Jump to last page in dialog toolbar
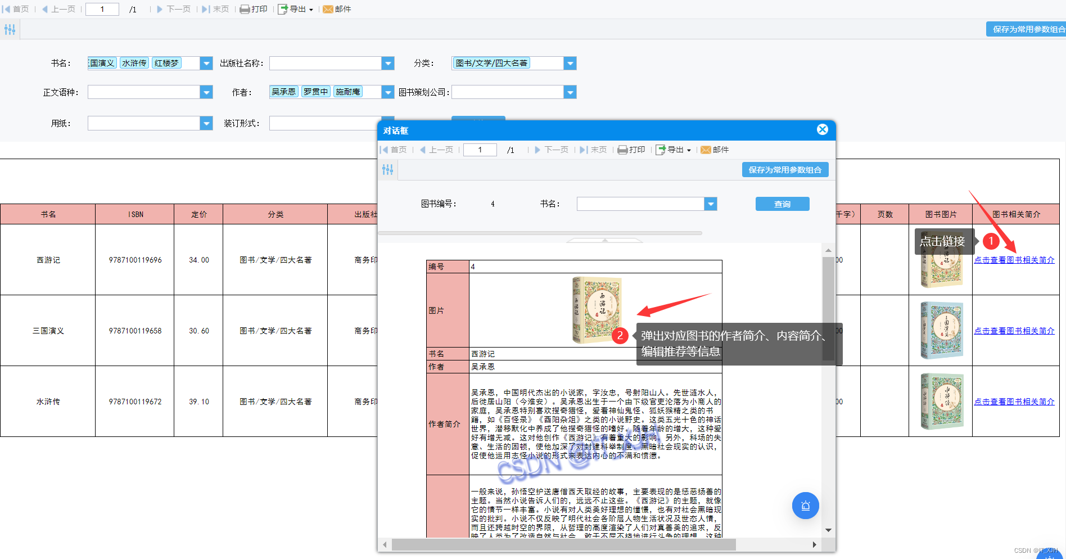Screen dimensions: 1066x559 coord(593,150)
